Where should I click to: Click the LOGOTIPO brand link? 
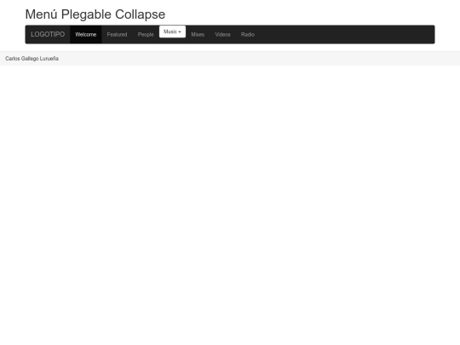(x=48, y=34)
